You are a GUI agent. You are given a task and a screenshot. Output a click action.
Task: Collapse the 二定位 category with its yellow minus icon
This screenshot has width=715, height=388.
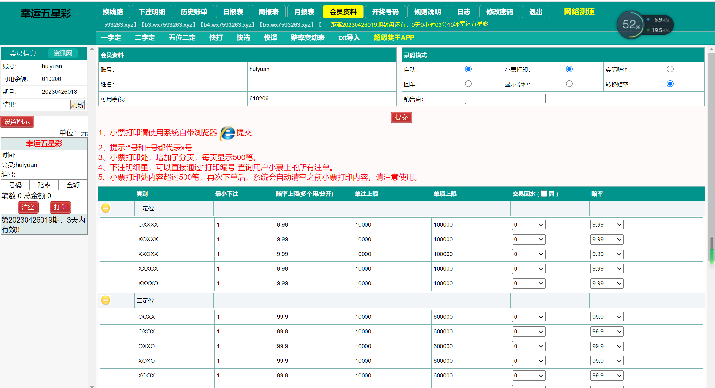click(x=106, y=300)
